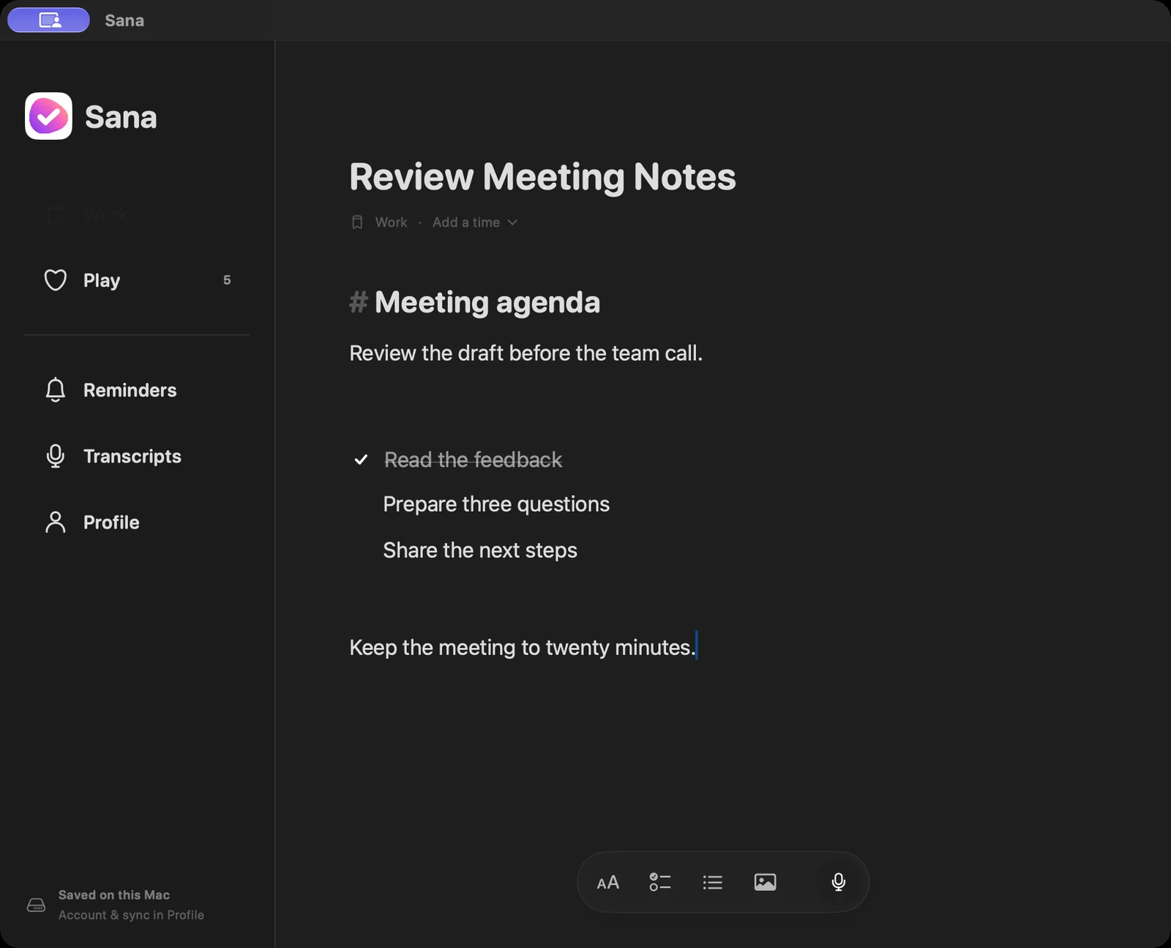Image resolution: width=1171 pixels, height=948 pixels.
Task: Click the Review Meeting Notes title
Action: tap(542, 176)
